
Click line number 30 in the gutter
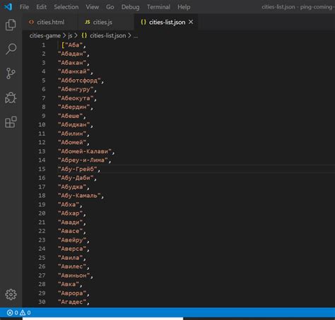pyautogui.click(x=42, y=302)
